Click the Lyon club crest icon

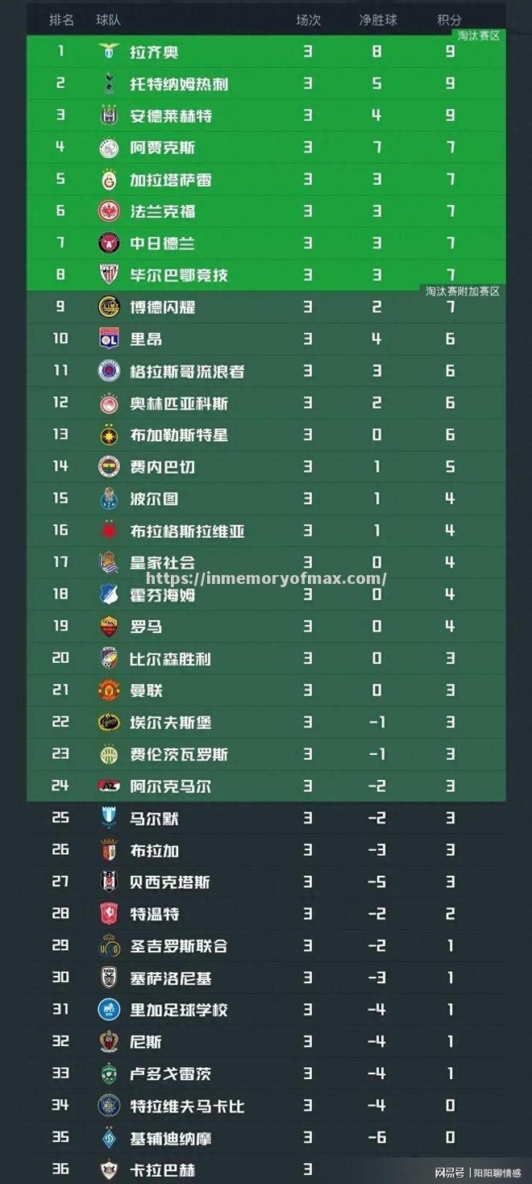108,339
